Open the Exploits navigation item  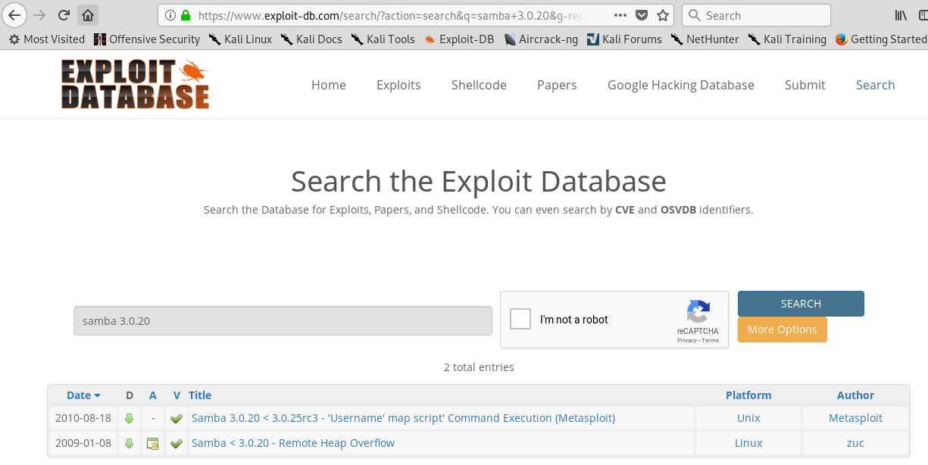(x=398, y=85)
